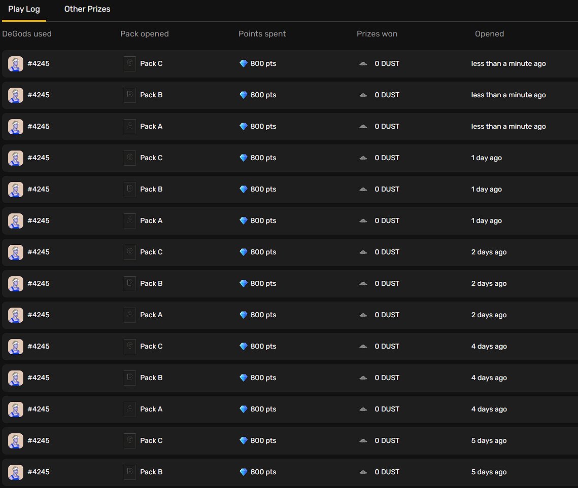The height and width of the screenshot is (488, 578).
Task: Select #4245 label in Pack A row from 2 days ago
Action: [39, 315]
